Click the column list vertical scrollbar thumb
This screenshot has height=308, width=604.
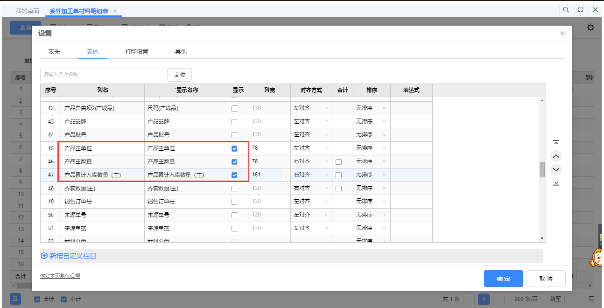coord(542,169)
